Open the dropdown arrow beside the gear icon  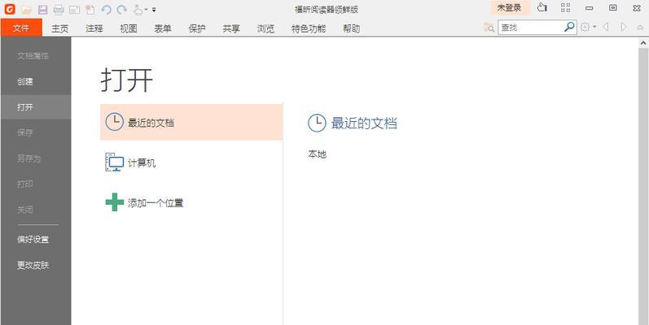[594, 28]
